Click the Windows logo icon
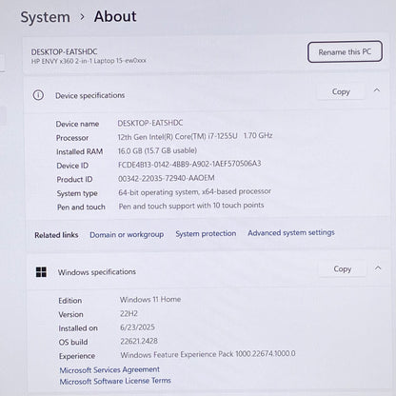This screenshot has width=396, height=396. pos(41,272)
